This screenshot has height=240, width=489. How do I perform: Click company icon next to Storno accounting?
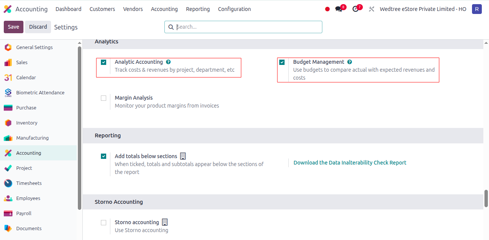[x=165, y=222]
